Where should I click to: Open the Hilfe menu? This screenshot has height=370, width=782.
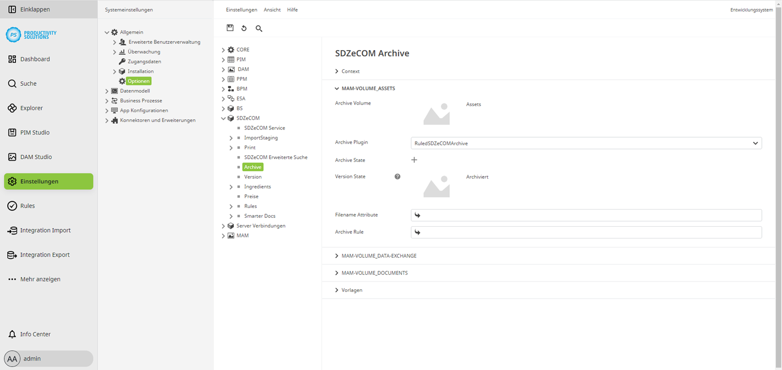pos(292,9)
